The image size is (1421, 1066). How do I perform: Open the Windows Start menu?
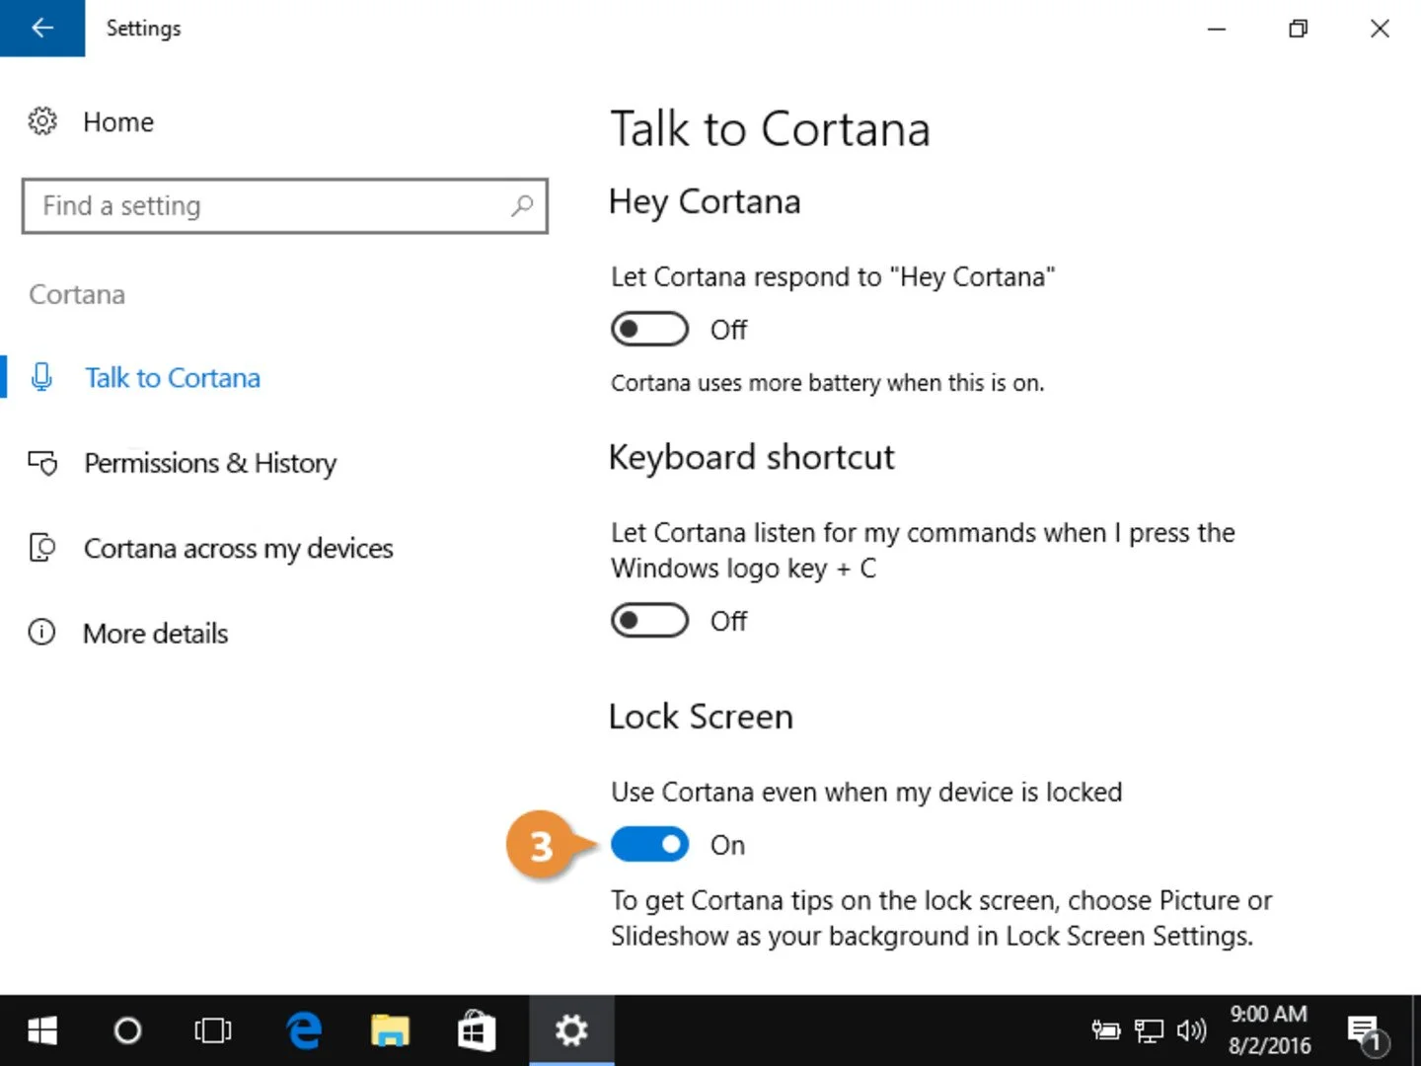(x=42, y=1031)
